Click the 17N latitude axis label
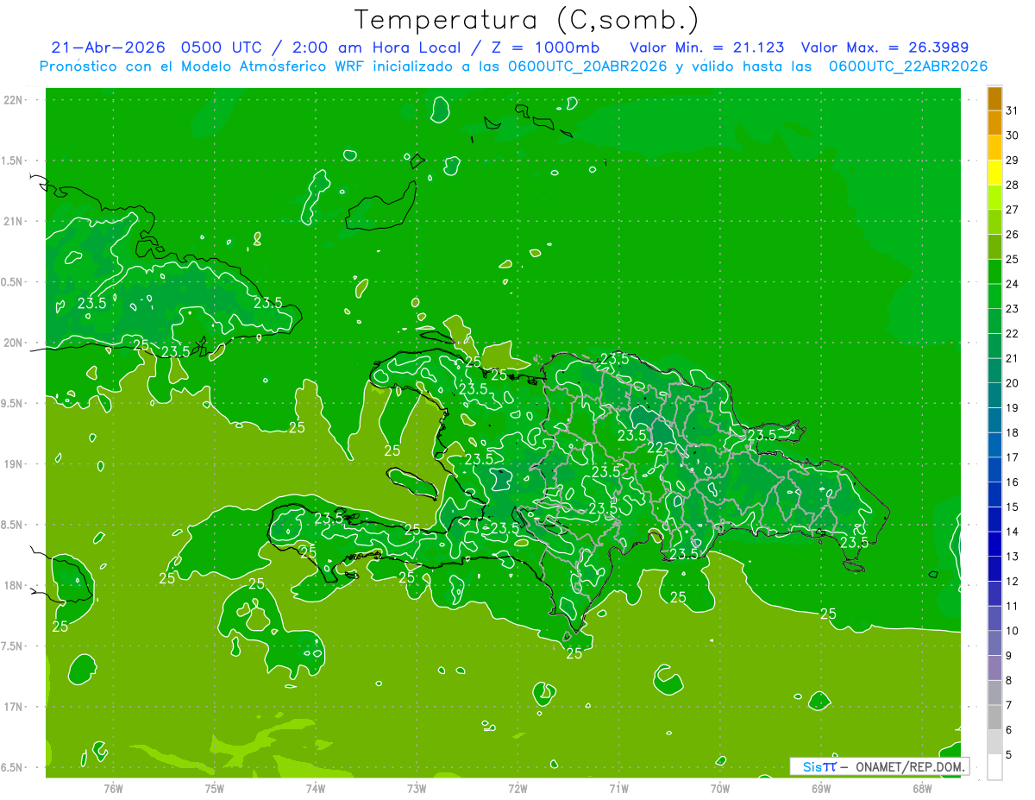Screen dimensions: 1035x800 [13, 707]
